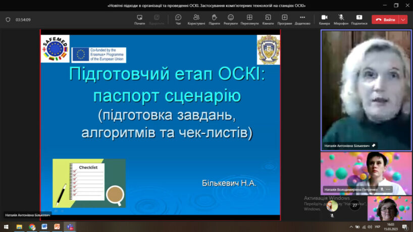413x232 pixels.
Task: Open the Chat (Чат) panel
Action: [x=178, y=19]
